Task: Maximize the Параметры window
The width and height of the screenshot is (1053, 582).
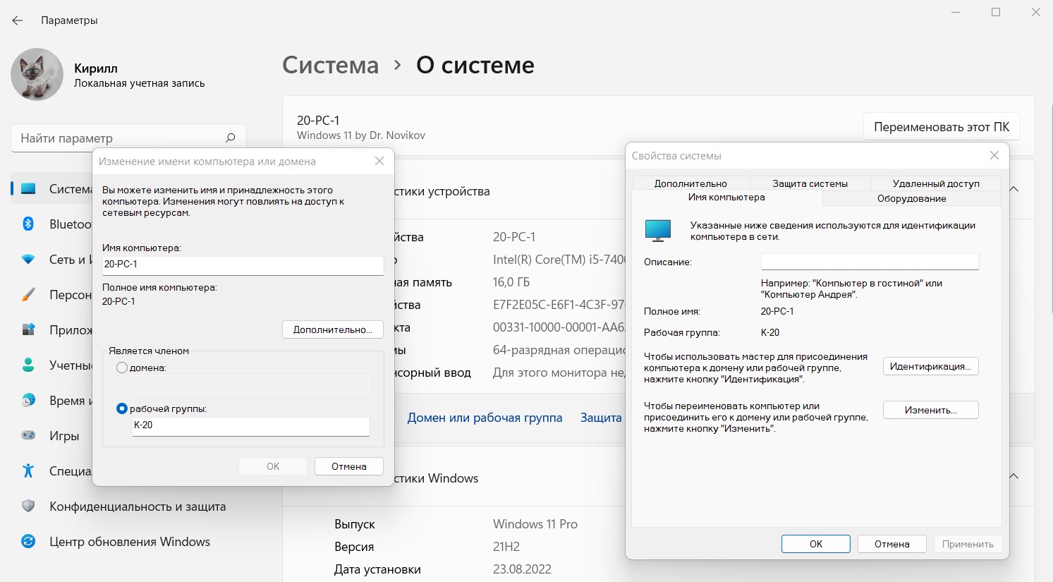Action: coord(996,12)
